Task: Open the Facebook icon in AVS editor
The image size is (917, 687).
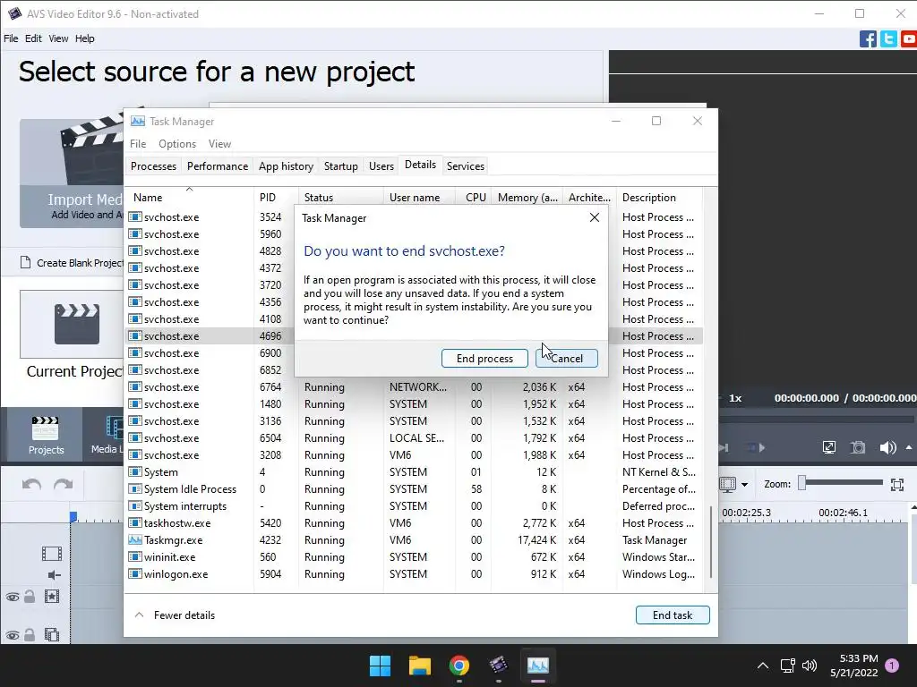Action: pyautogui.click(x=868, y=39)
